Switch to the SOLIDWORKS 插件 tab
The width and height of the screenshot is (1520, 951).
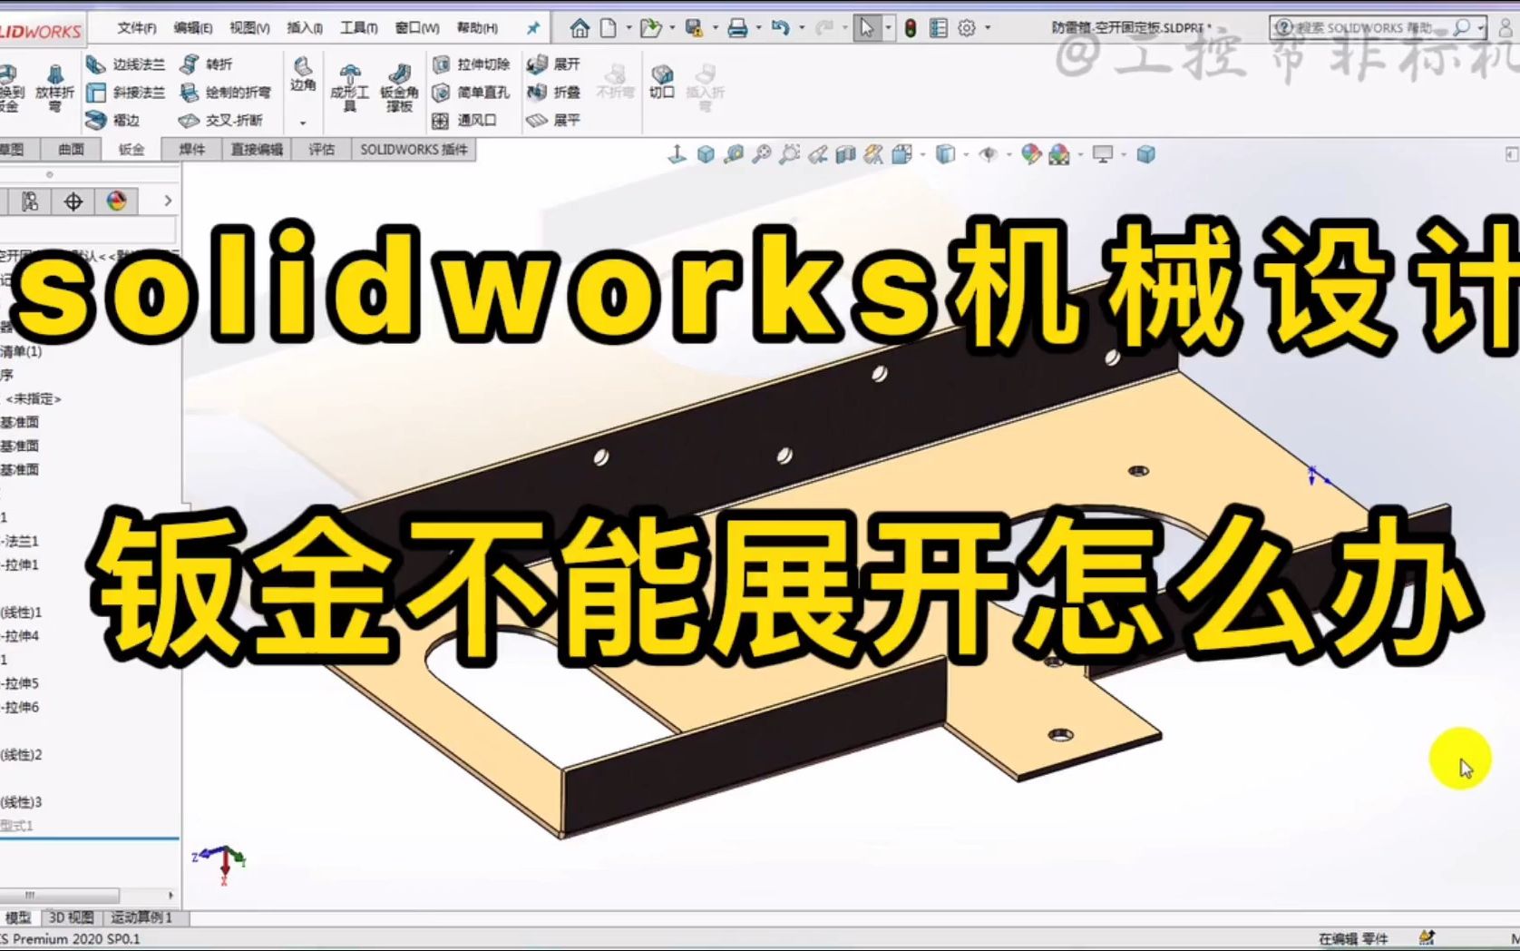pos(414,150)
